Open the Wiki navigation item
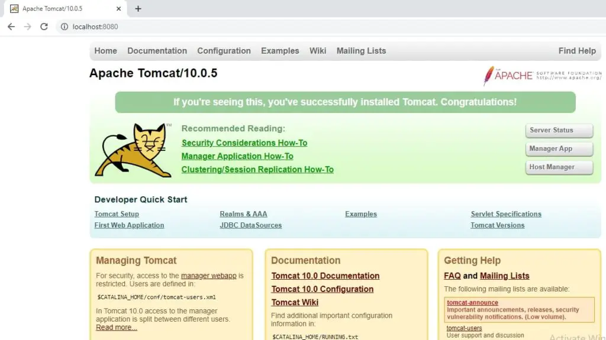Screen dimensions: 606x340 coord(318,51)
